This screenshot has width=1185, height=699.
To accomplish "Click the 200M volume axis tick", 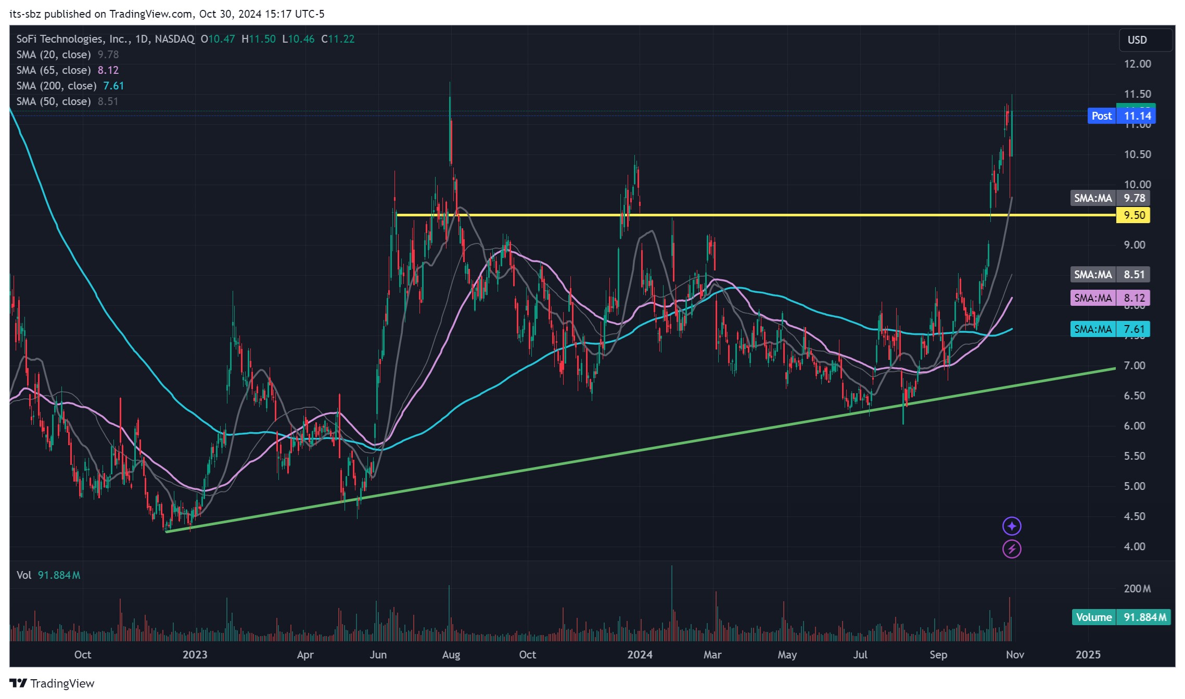I will click(x=1137, y=589).
